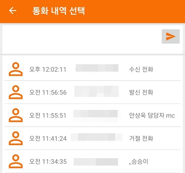Select contact icon for 오전 11:34:35 call
The height and width of the screenshot is (173, 185).
click(16, 161)
